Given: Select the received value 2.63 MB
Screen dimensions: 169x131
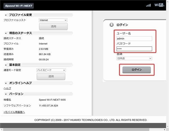Looking at the screenshot, I should (44, 49).
